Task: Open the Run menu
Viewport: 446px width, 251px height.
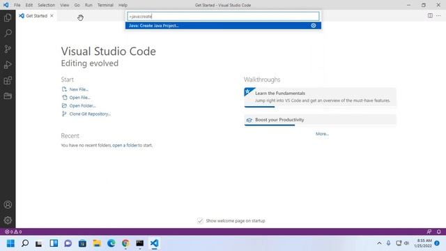Action: click(89, 5)
